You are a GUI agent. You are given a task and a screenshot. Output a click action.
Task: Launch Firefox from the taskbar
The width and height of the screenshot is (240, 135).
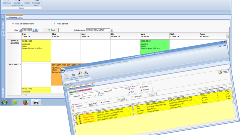pyautogui.click(x=25, y=102)
